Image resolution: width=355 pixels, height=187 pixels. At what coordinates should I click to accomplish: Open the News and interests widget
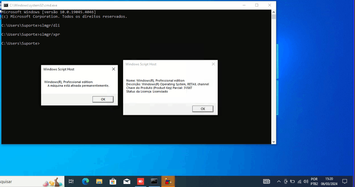[x=267, y=181]
